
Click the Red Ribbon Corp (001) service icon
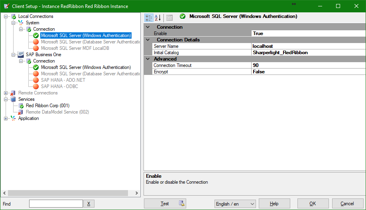pos(21,106)
